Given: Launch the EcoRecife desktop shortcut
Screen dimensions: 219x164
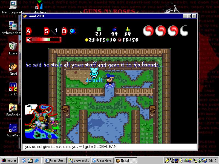Looking at the screenshot, I should coord(13,107).
